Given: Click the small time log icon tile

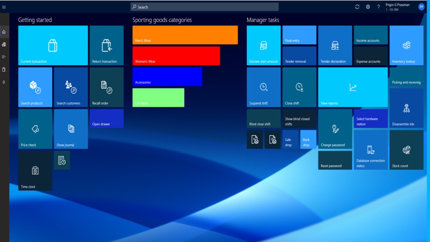Looking at the screenshot, I should coord(62,160).
